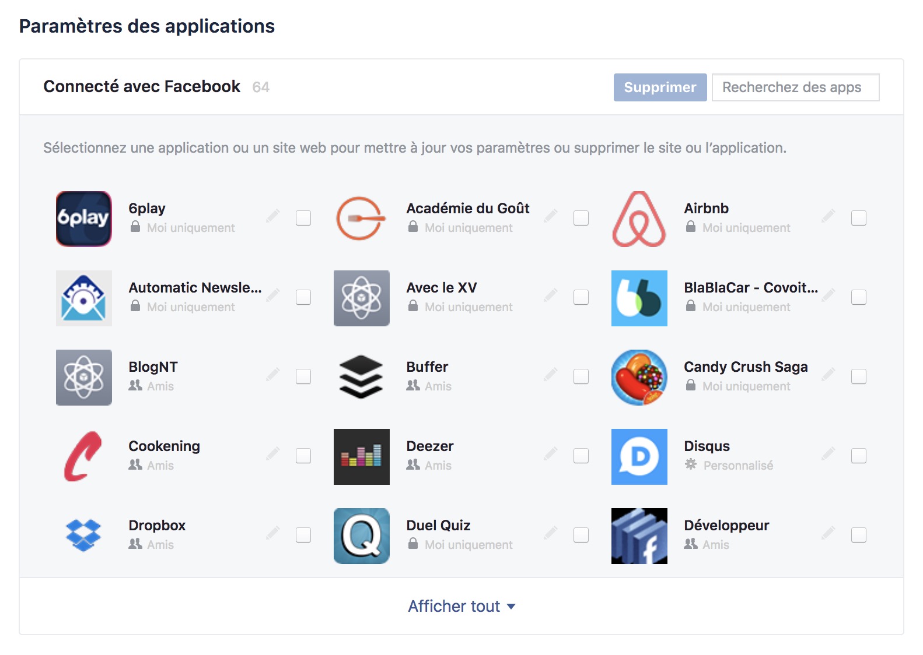
Task: Click the Automatic Newsletter envelope icon
Action: pyautogui.click(x=84, y=298)
